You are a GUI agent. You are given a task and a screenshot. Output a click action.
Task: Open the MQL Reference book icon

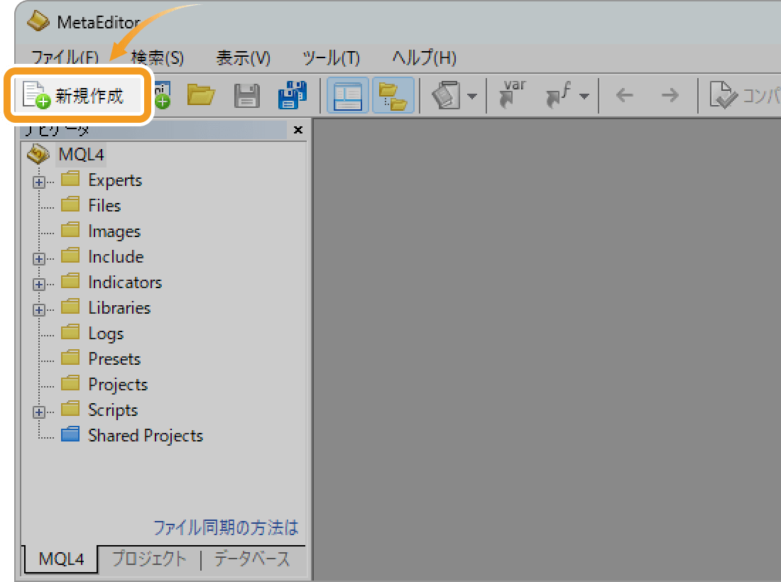446,95
